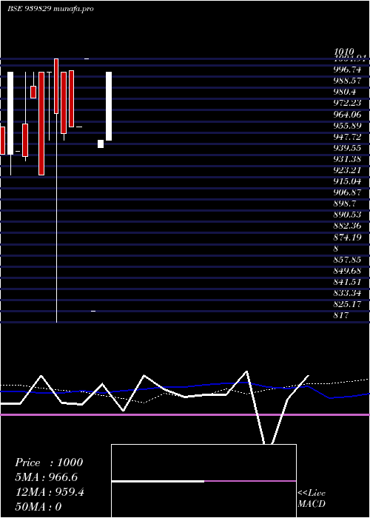370x518 pixels.
Task: Select the 898.7 price level label
Action: pyautogui.click(x=344, y=203)
